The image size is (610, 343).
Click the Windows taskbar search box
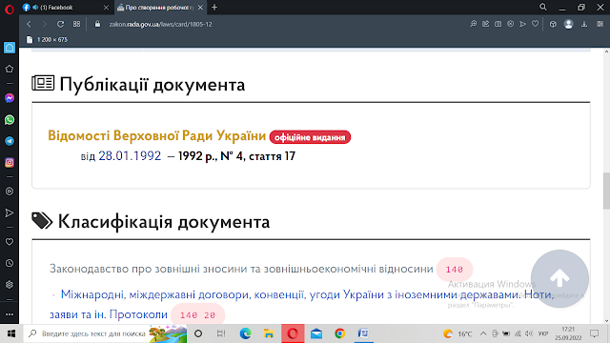105,333
